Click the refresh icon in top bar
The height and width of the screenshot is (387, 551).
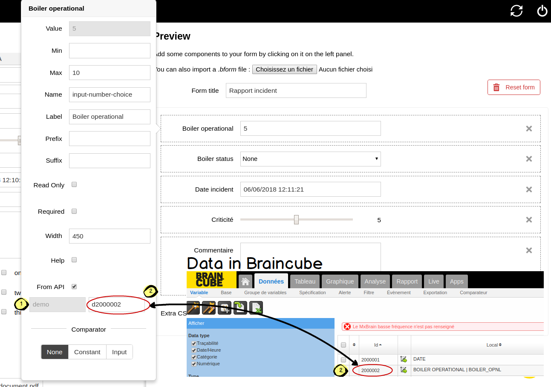pyautogui.click(x=516, y=11)
